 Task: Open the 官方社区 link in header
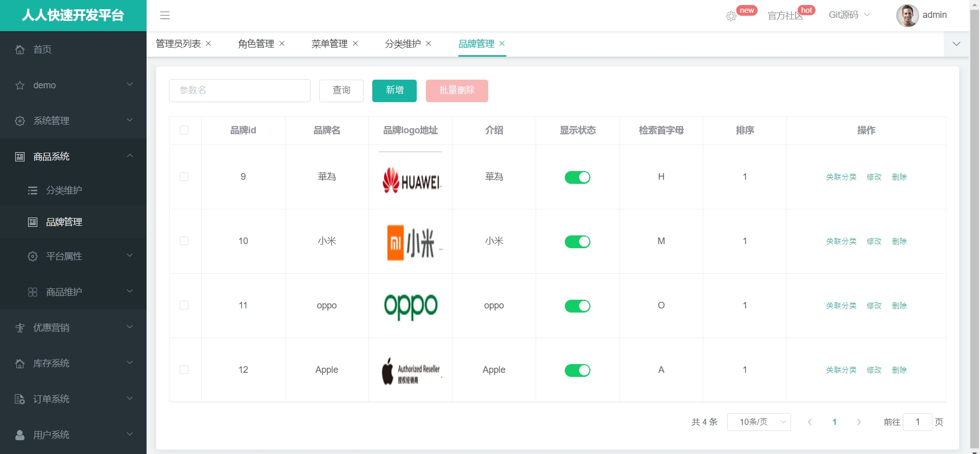point(785,16)
